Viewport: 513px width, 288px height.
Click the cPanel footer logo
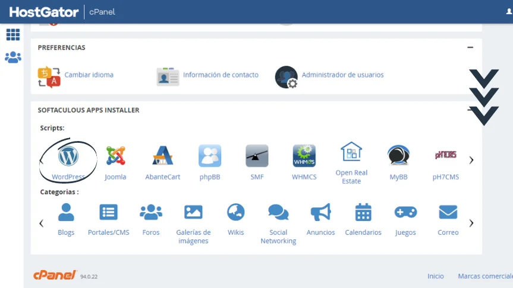tap(55, 275)
